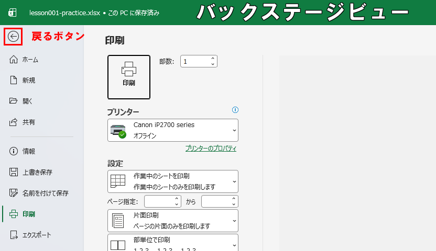Decrease the から end page value
This screenshot has height=251, width=436.
click(234, 204)
